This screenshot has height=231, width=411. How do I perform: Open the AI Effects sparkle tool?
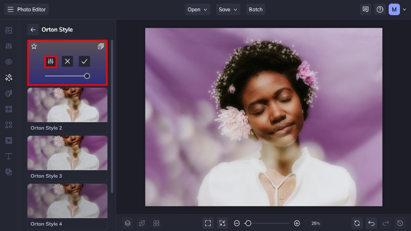pos(8,77)
